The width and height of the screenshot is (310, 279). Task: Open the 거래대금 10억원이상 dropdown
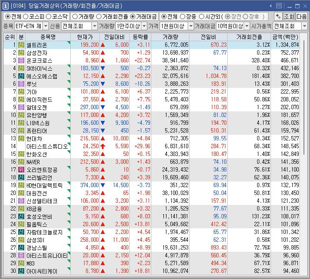point(247,26)
